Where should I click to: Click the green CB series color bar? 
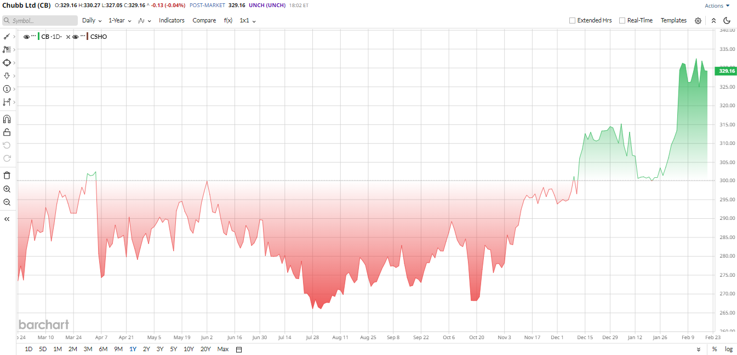(x=38, y=37)
